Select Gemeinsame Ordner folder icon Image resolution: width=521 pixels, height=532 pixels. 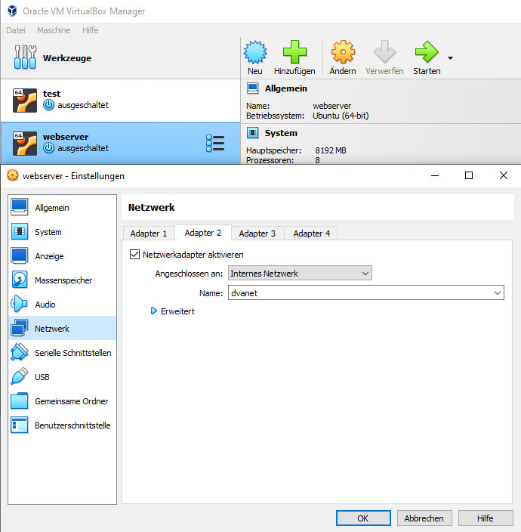[x=20, y=401]
